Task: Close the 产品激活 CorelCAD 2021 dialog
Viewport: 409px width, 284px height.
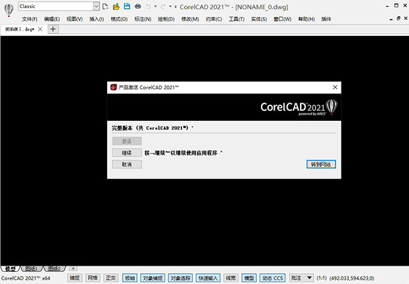Action: pos(334,88)
